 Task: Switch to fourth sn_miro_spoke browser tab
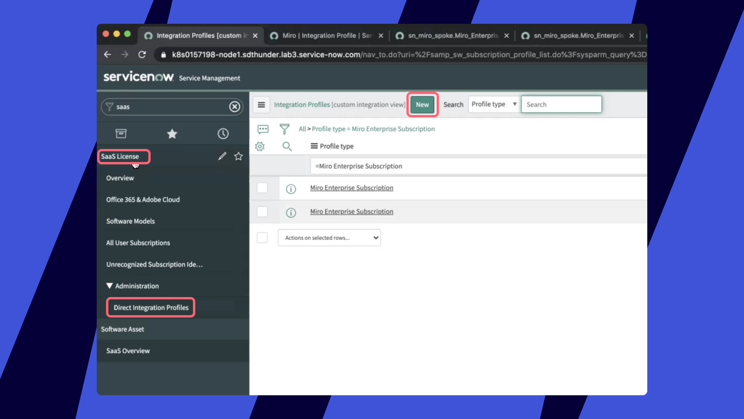click(x=578, y=35)
